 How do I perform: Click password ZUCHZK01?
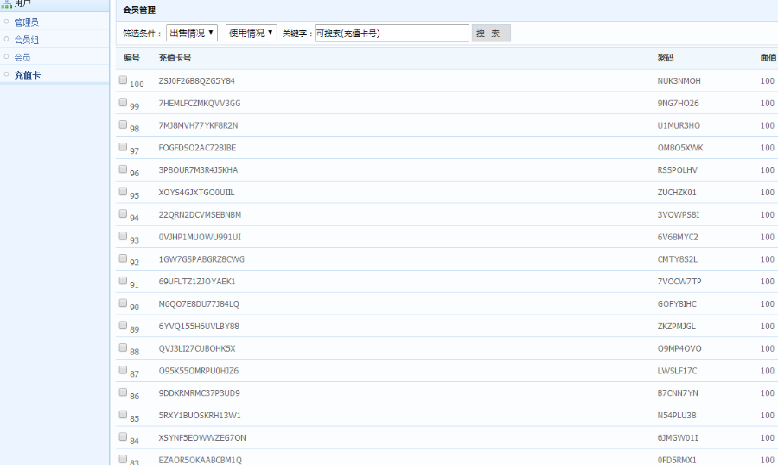tap(677, 193)
